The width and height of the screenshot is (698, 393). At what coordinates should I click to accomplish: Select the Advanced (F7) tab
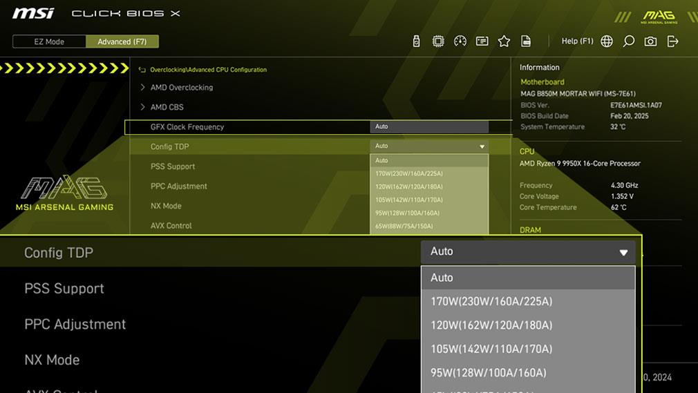(122, 41)
